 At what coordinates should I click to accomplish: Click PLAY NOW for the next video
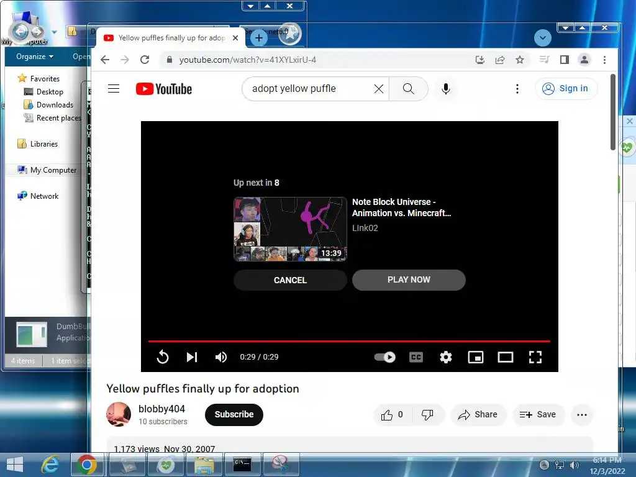point(409,280)
